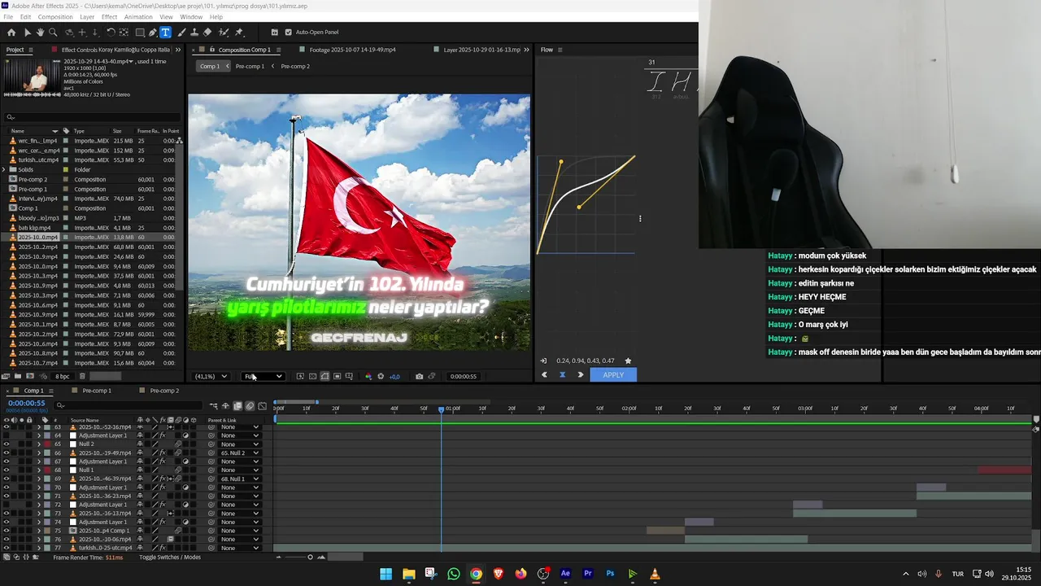Click the 8 bpc color depth button

tap(63, 376)
